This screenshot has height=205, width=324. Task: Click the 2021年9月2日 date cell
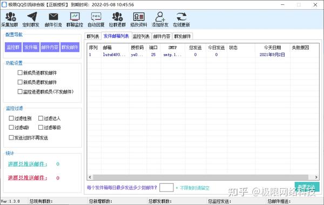[272, 55]
